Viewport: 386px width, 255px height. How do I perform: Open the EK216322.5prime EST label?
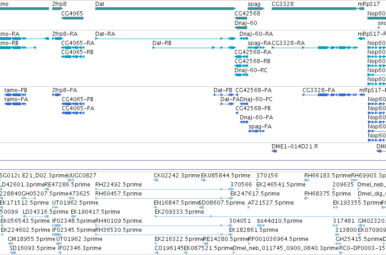tap(179, 239)
